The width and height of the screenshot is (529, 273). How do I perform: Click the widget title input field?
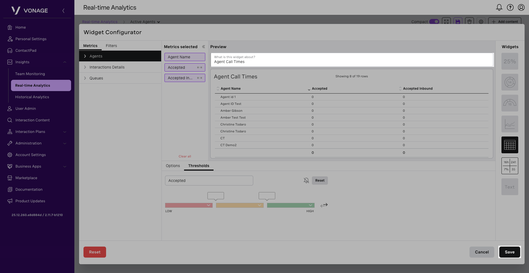352,62
